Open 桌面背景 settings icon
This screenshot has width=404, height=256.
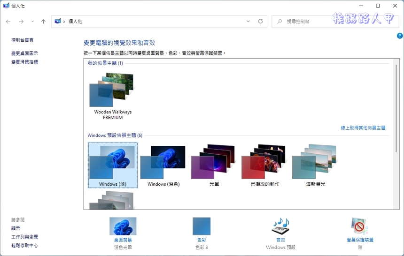(x=123, y=226)
